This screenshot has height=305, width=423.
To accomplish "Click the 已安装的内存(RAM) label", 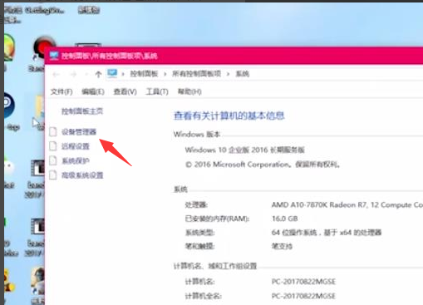I will 217,219.
